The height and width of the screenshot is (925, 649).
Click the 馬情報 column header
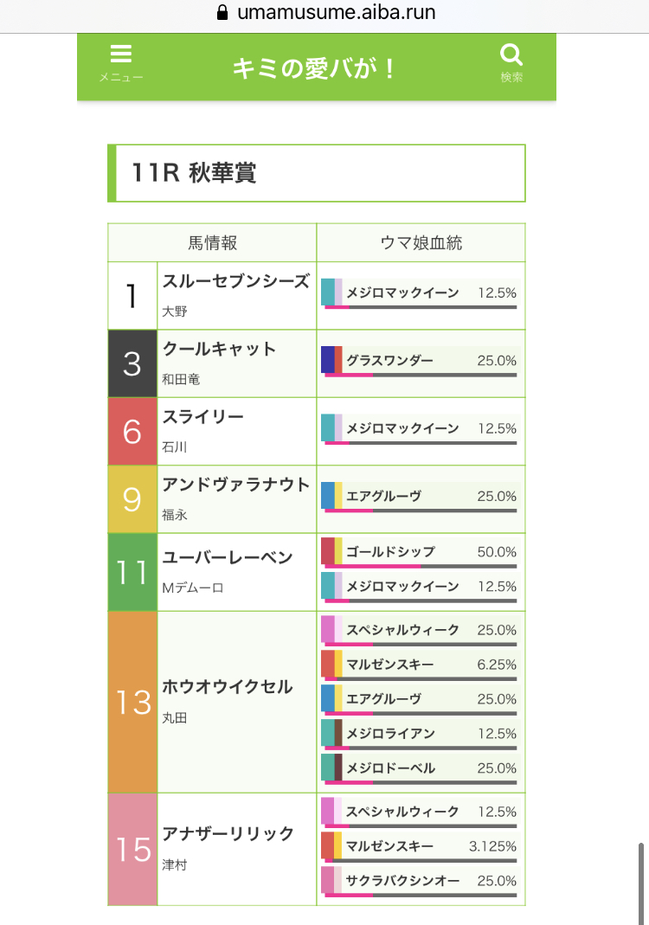point(212,243)
